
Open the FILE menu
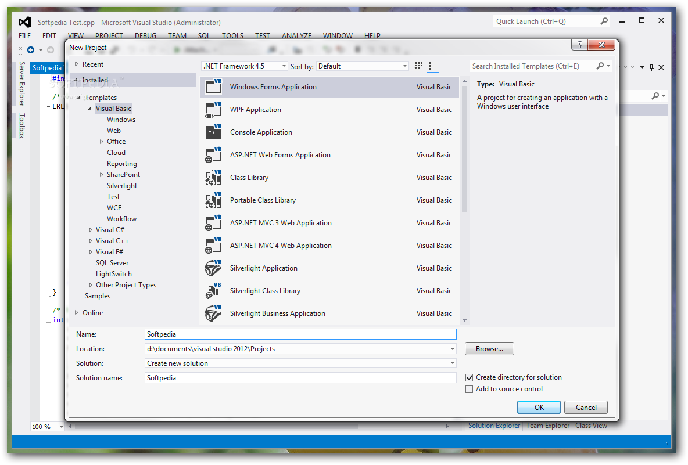point(24,36)
